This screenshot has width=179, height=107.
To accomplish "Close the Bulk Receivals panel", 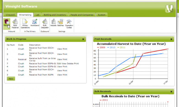I will 171,92.
